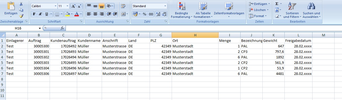Expand underline style dropdown arrow
Image resolution: width=342 pixels, height=100 pixels.
pos(51,14)
